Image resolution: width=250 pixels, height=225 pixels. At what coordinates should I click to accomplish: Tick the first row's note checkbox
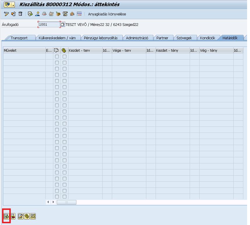[x=57, y=56]
